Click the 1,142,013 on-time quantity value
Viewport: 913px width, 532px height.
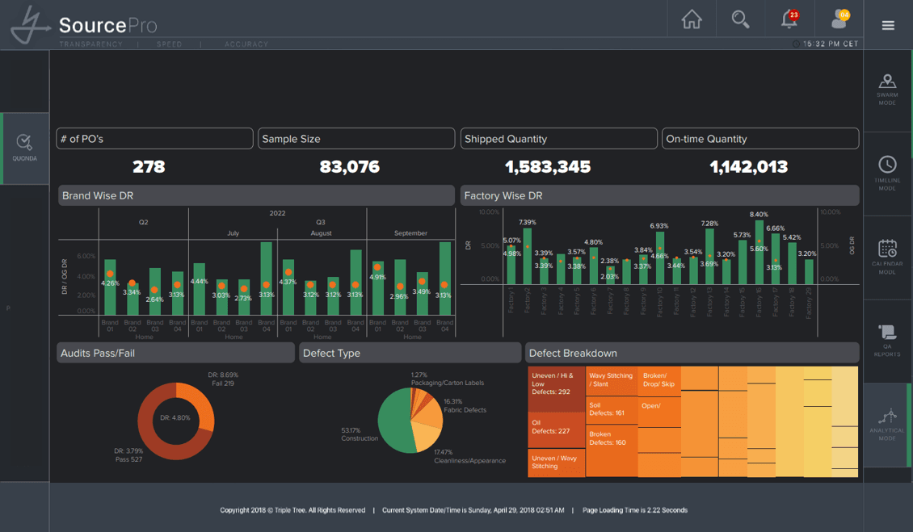point(749,167)
